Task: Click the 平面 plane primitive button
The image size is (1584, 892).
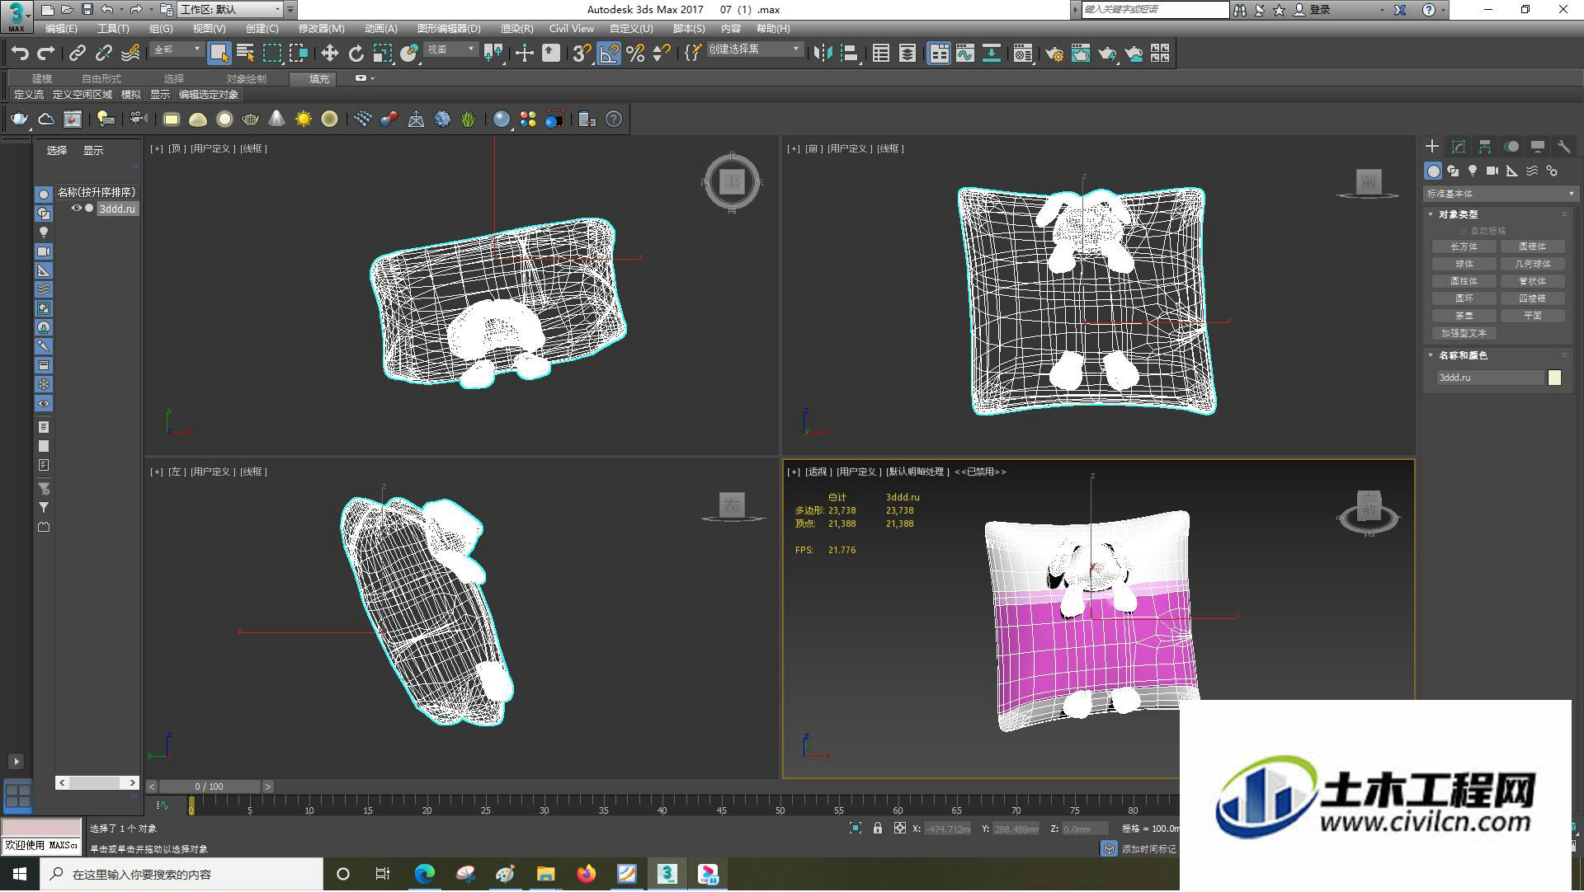Action: (1533, 316)
